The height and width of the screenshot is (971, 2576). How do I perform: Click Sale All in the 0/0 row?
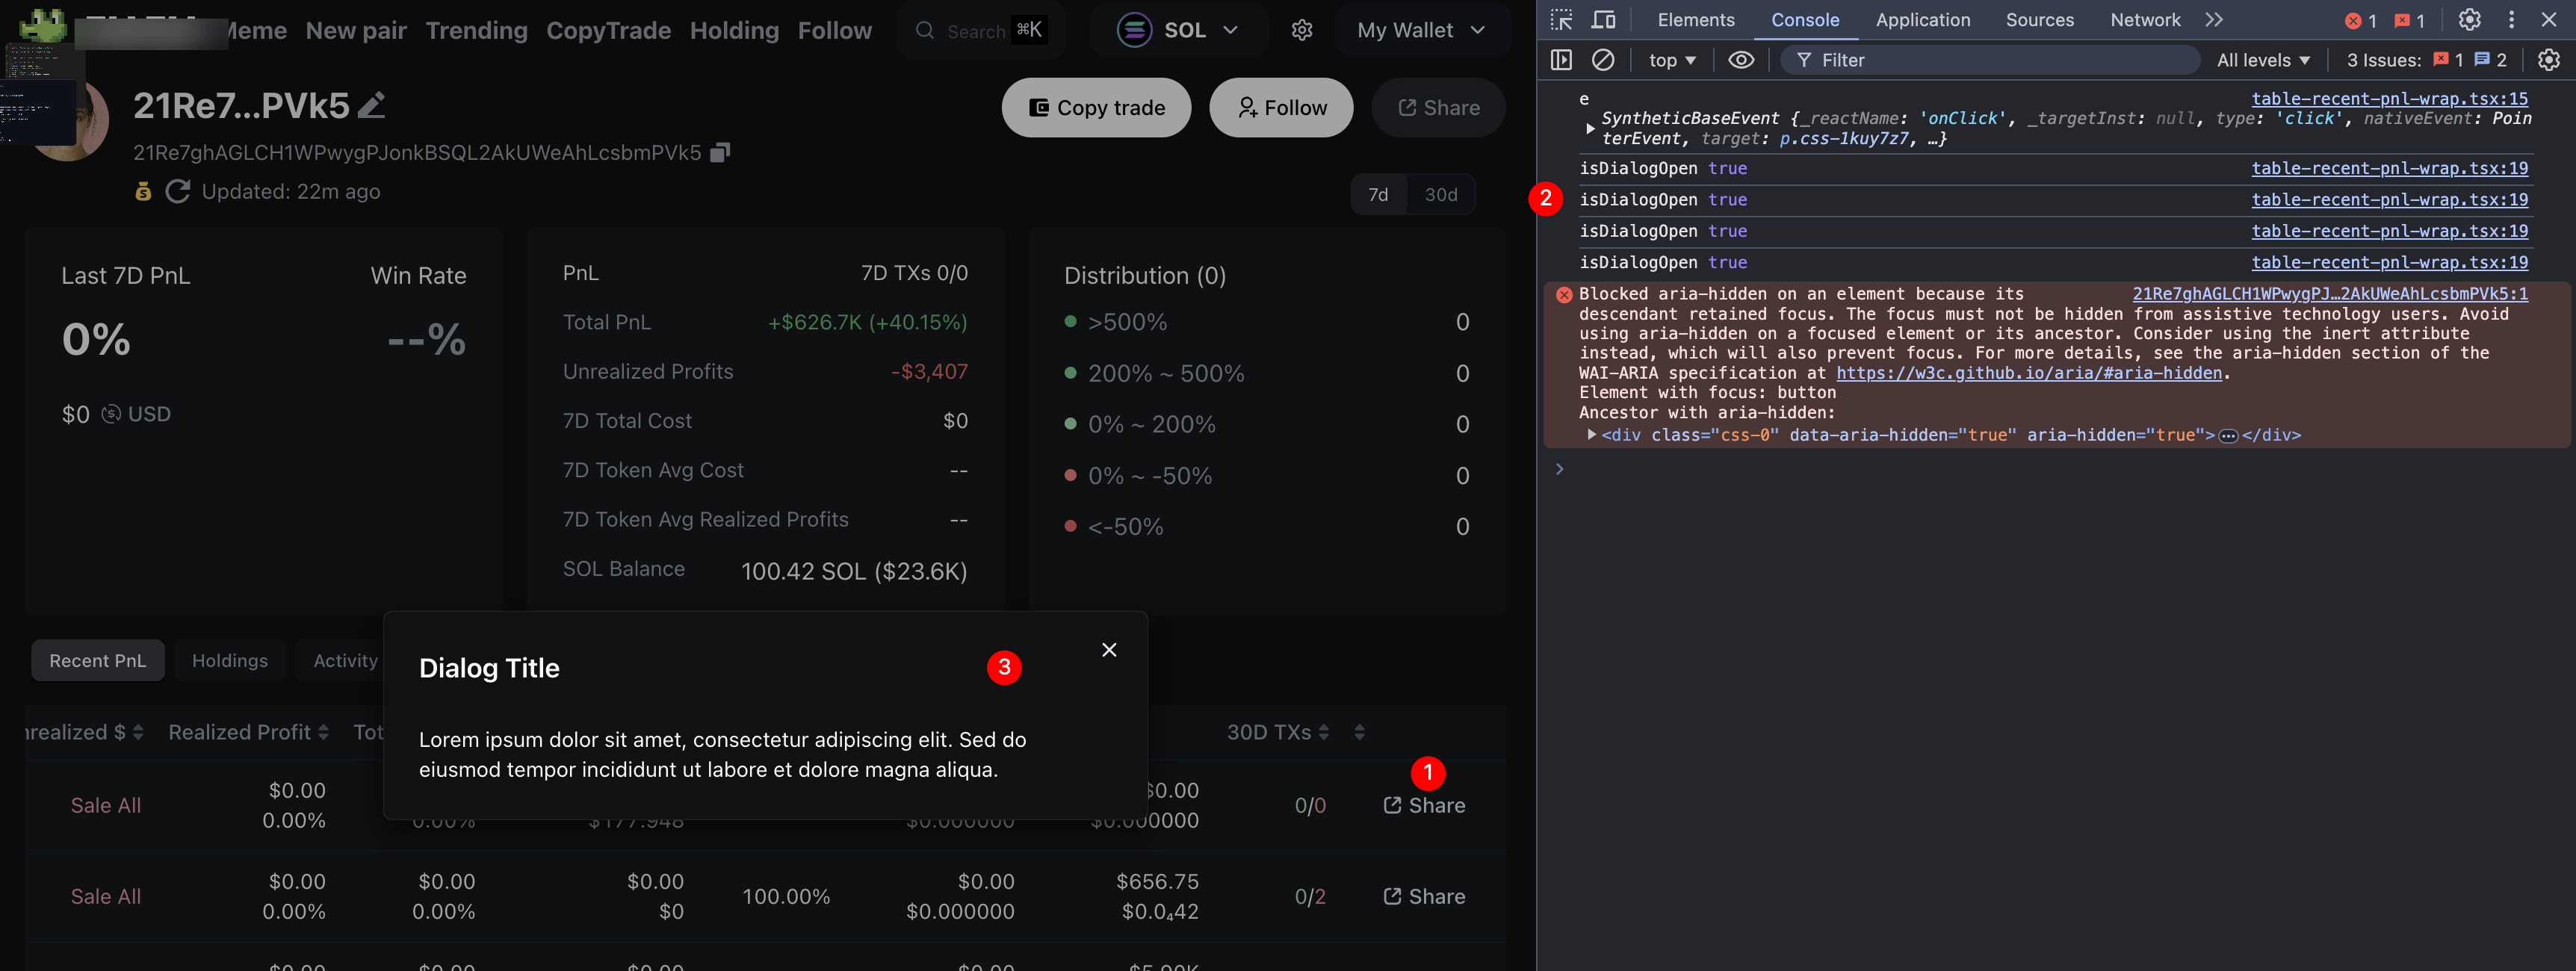click(x=106, y=806)
